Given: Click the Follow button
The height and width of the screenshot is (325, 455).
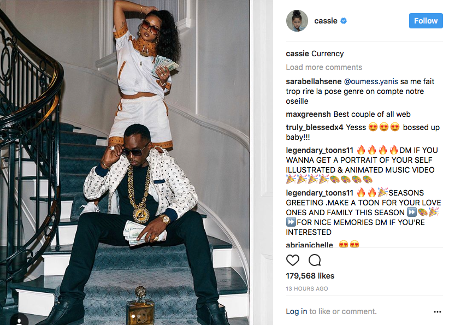Looking at the screenshot, I should click(426, 21).
